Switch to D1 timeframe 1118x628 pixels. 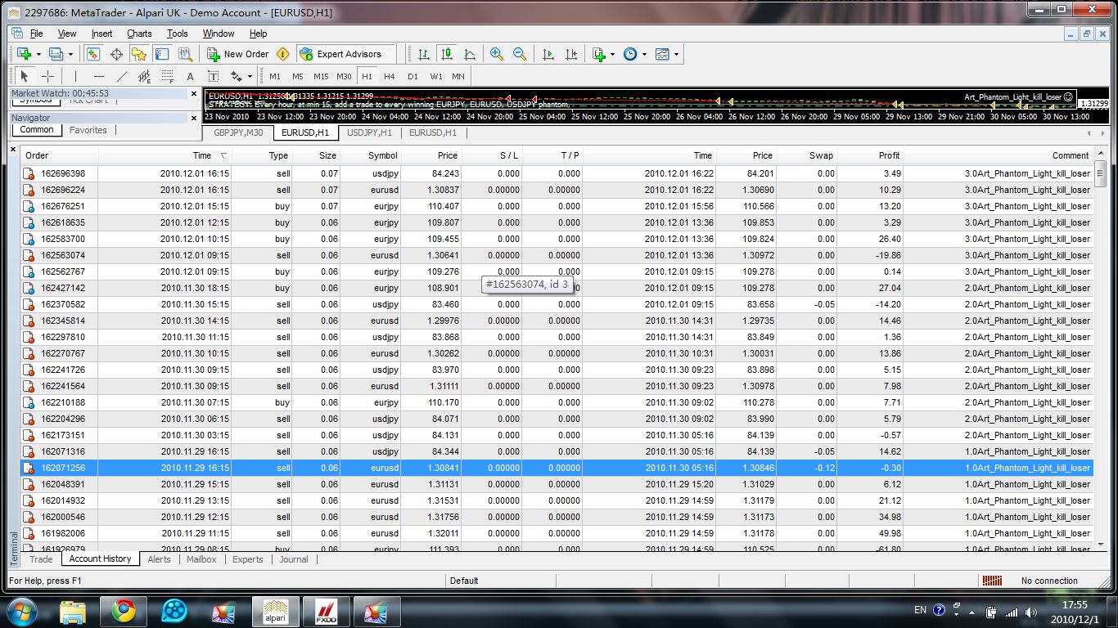(412, 76)
